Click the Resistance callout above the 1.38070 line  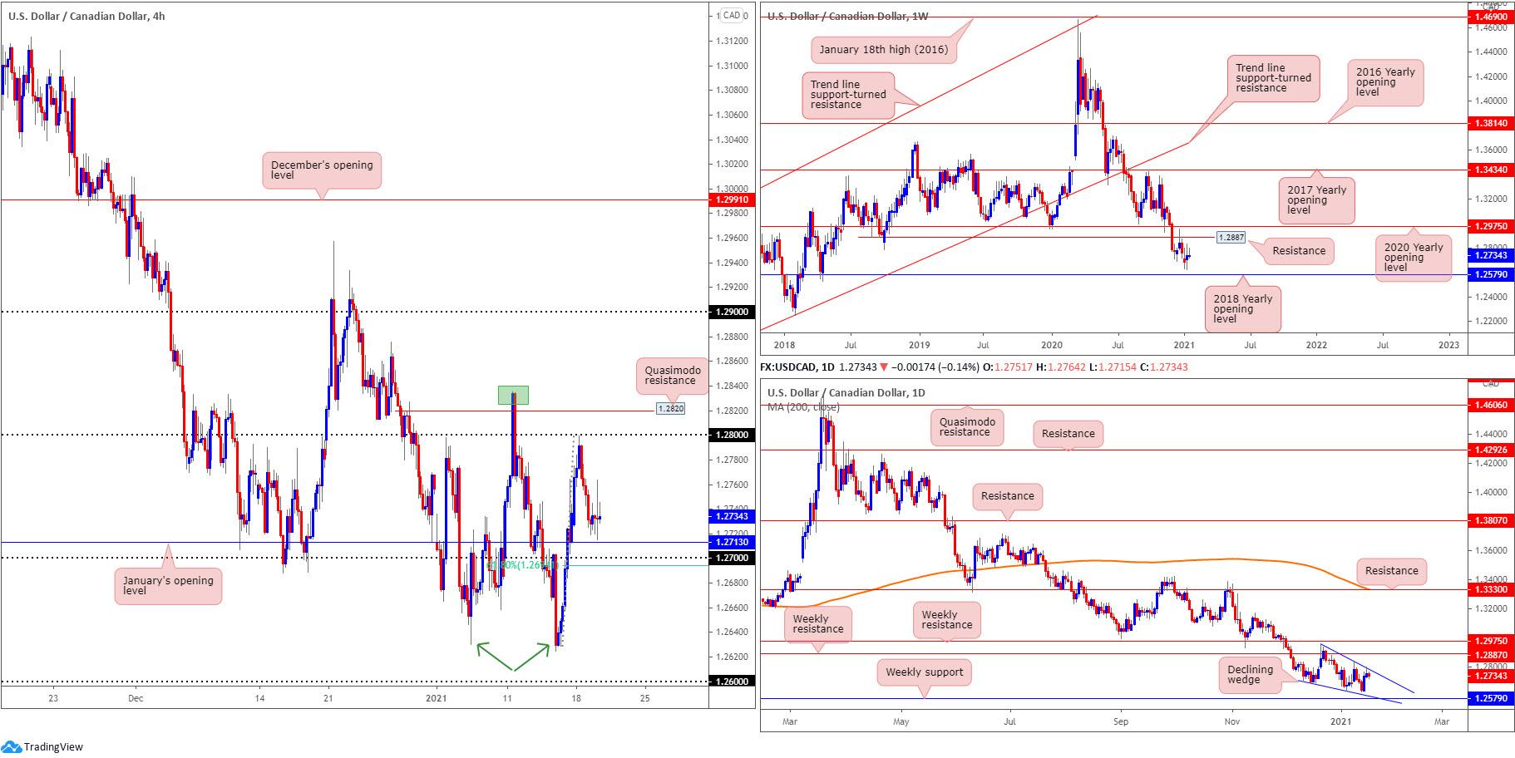(1007, 496)
